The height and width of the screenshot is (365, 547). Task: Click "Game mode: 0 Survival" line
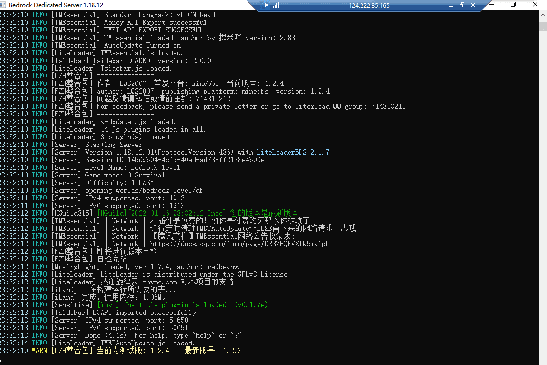(83, 175)
